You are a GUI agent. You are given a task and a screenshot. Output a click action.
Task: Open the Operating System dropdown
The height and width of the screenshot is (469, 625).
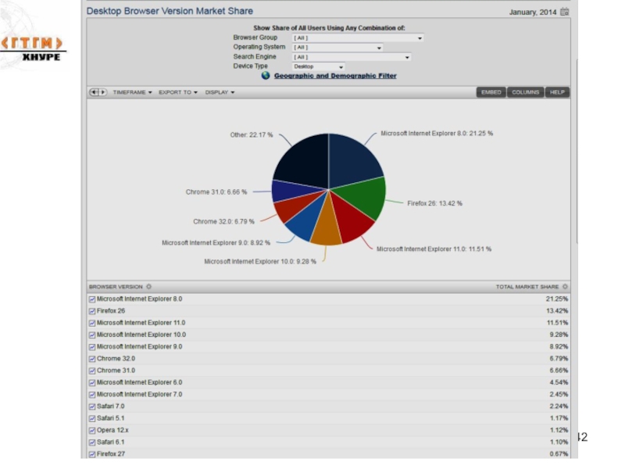tap(337, 48)
